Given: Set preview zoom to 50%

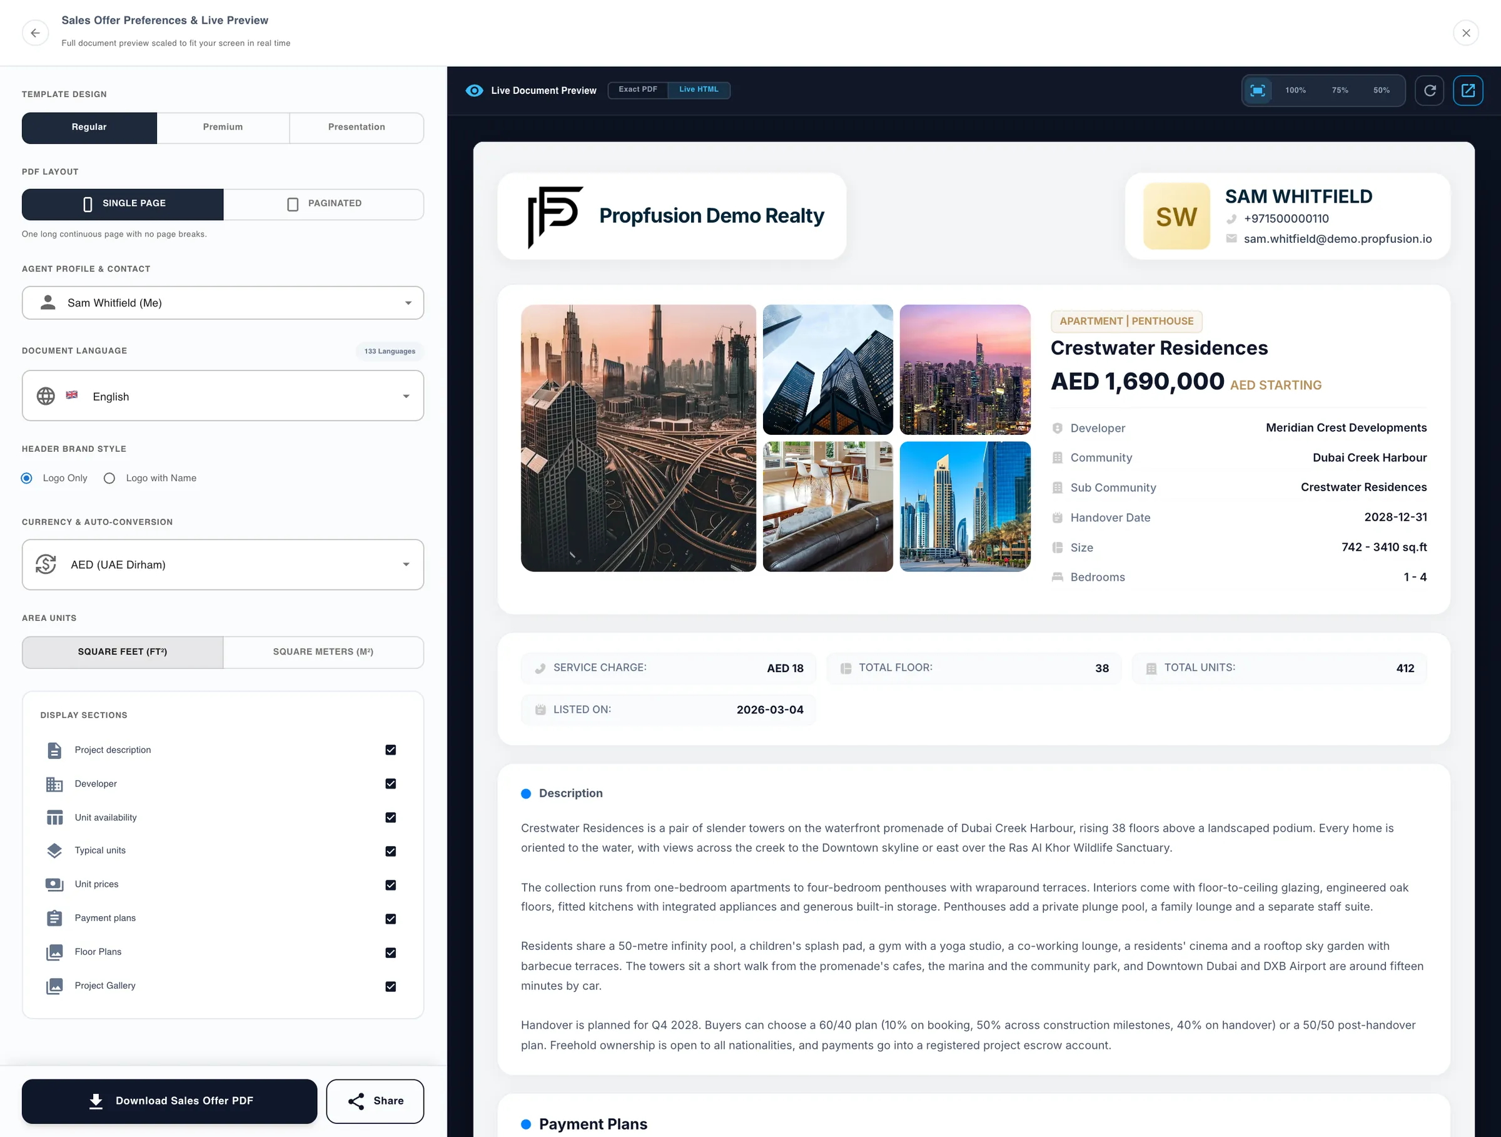Looking at the screenshot, I should [1382, 90].
